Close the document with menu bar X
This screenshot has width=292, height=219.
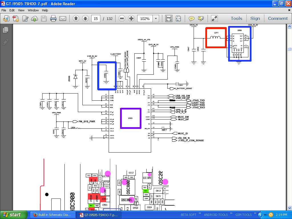(289, 10)
